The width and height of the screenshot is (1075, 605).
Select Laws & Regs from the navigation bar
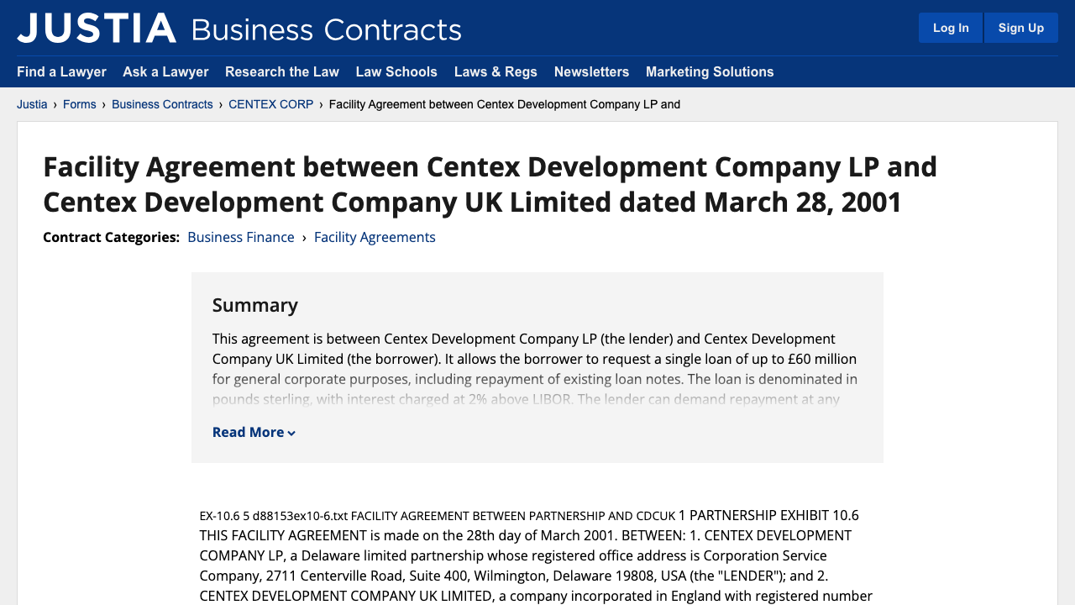[x=496, y=72]
